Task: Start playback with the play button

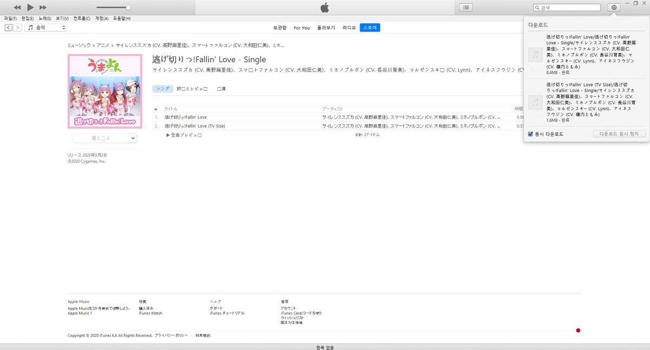Action: [30, 8]
